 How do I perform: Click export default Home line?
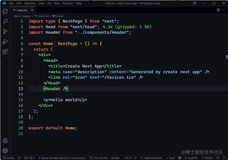[53, 128]
